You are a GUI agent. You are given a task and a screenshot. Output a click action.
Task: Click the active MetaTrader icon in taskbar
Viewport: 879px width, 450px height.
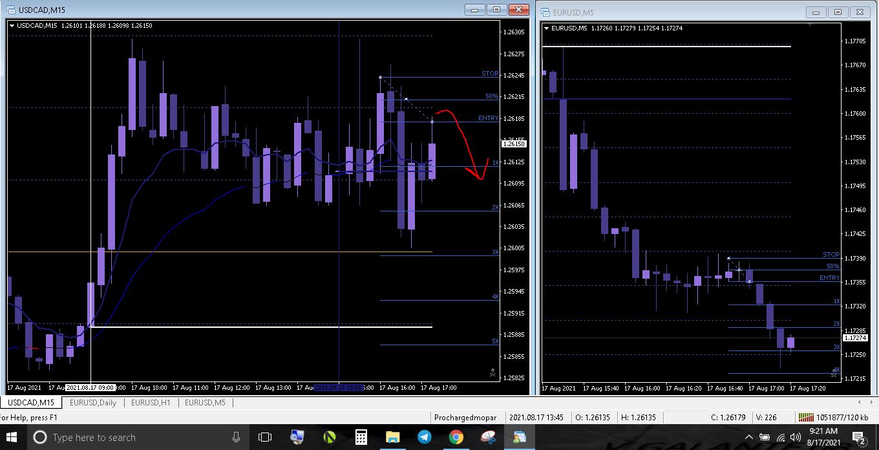[520, 438]
